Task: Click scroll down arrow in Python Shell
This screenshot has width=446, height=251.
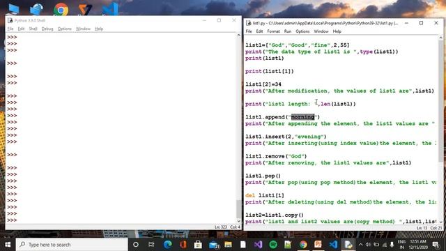Action: (x=238, y=221)
